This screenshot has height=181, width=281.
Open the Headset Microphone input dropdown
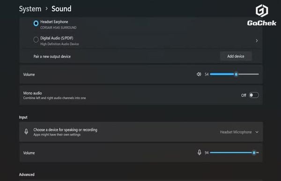pos(239,132)
